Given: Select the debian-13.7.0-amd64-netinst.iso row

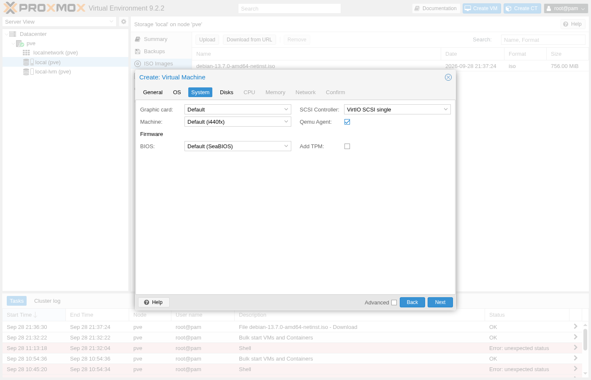Looking at the screenshot, I should click(x=390, y=66).
